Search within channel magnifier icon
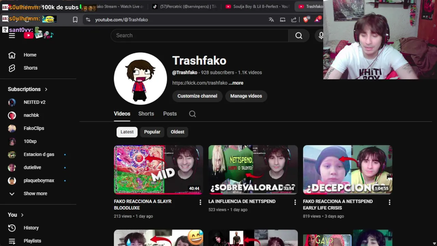Image resolution: width=437 pixels, height=246 pixels. [x=193, y=114]
